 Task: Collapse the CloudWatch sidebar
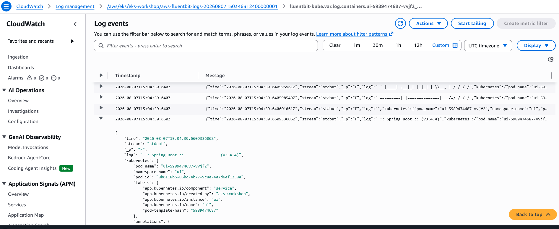pos(75,24)
